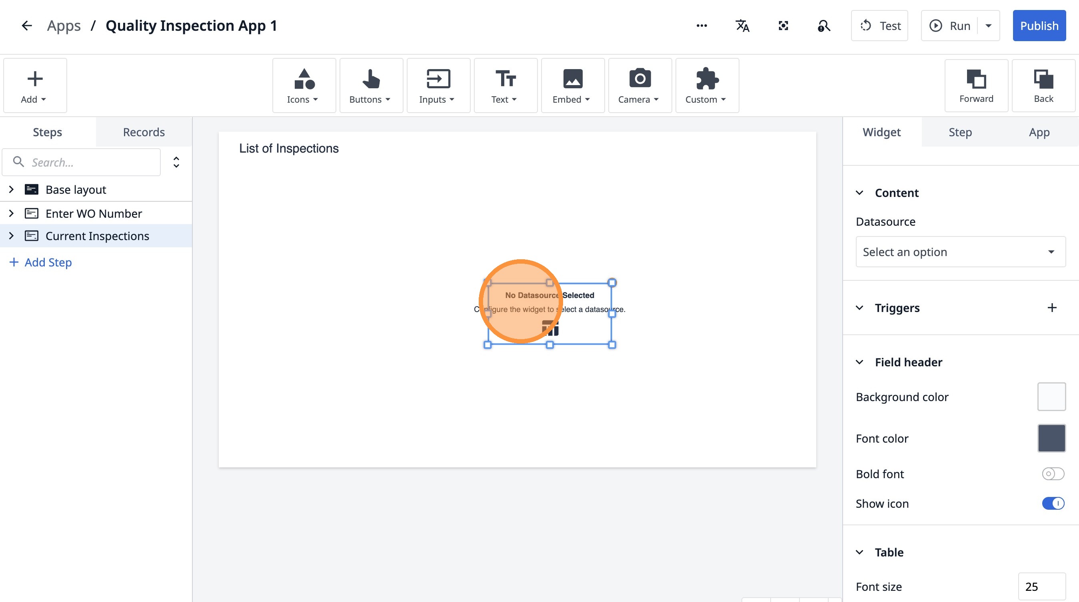This screenshot has height=602, width=1079.
Task: Collapse the Field header section
Action: [859, 362]
